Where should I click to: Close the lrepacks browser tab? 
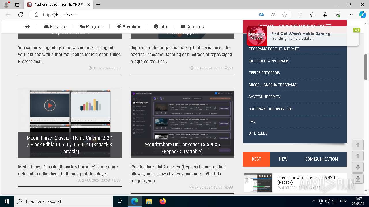click(89, 5)
